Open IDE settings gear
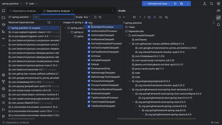The width and height of the screenshot is (222, 125). (x=218, y=4)
